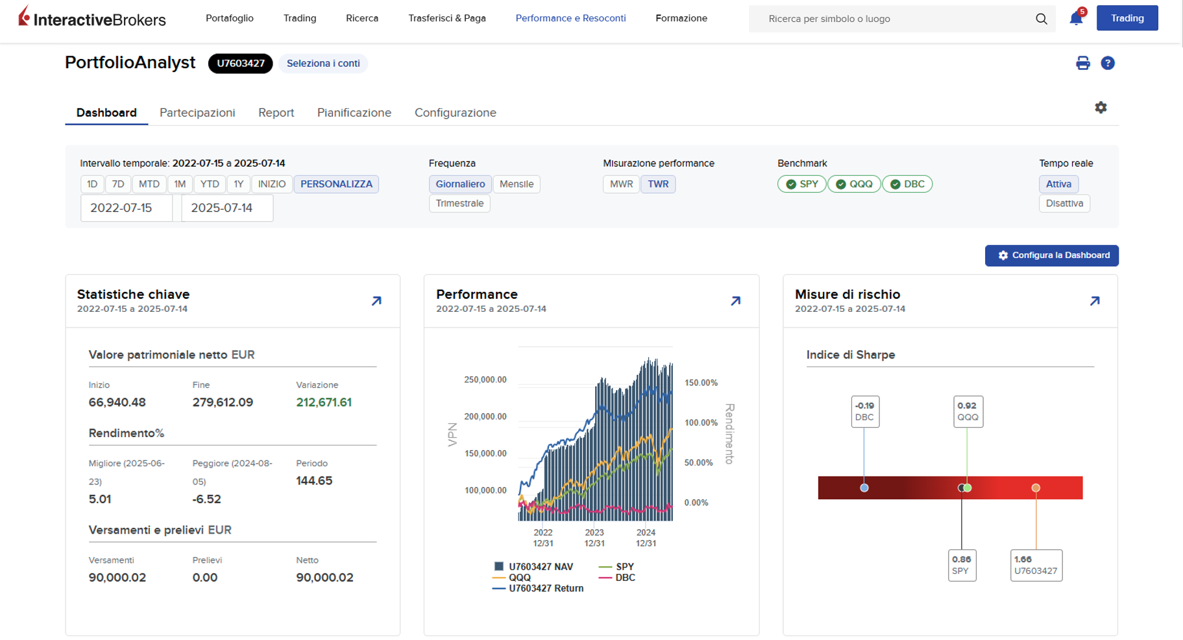This screenshot has width=1183, height=640.
Task: Open the notifications bell
Action: pyautogui.click(x=1076, y=18)
